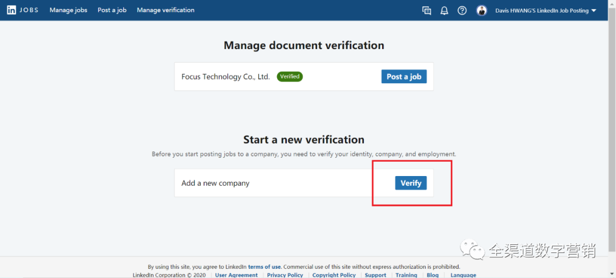Open the Manage jobs menu

pos(68,10)
